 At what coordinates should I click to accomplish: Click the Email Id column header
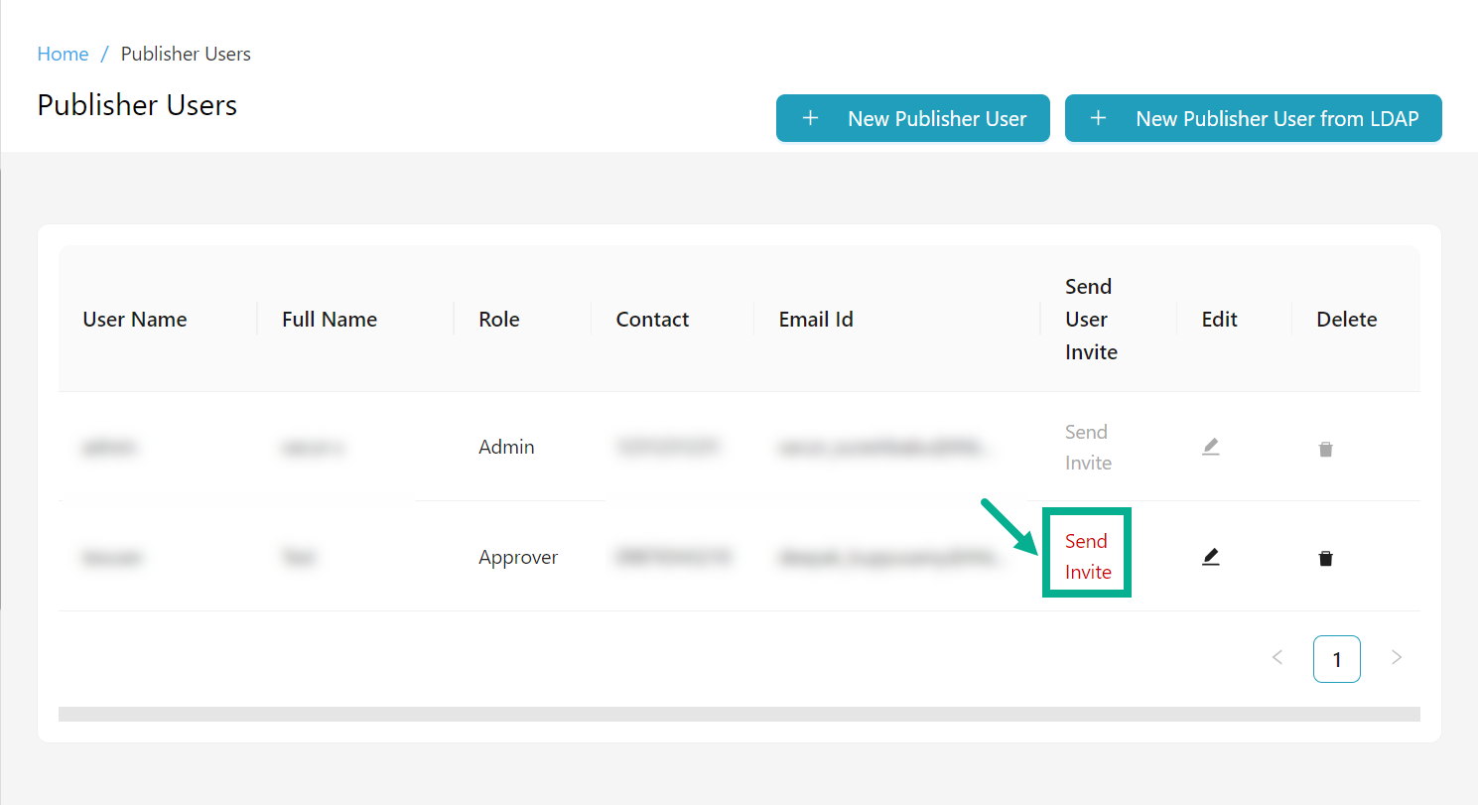coord(816,319)
